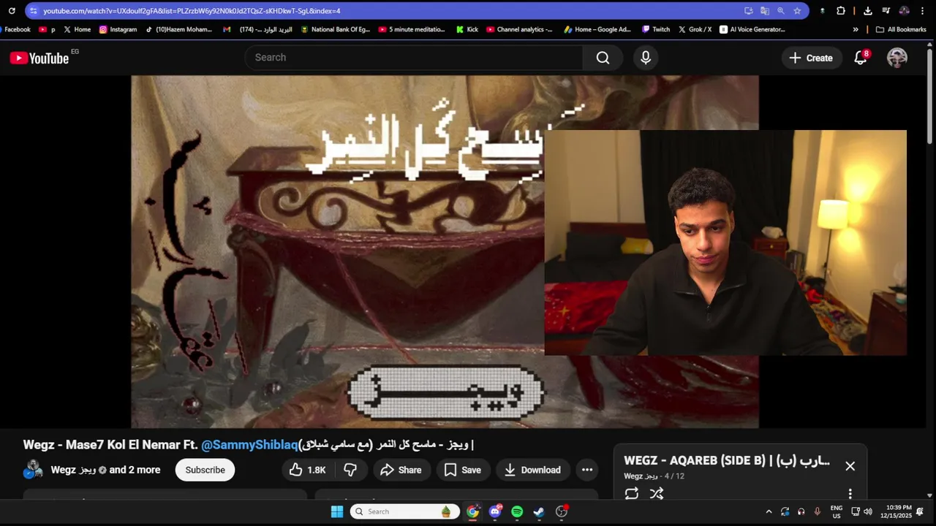The image size is (936, 526).
Task: Open the Facebook bookmark
Action: (15, 30)
